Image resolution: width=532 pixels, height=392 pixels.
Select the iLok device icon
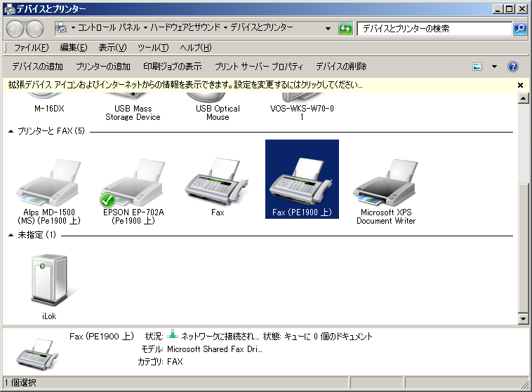click(48, 282)
